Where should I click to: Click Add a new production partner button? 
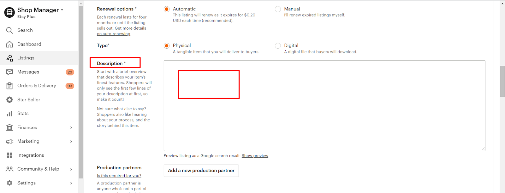[x=201, y=171]
